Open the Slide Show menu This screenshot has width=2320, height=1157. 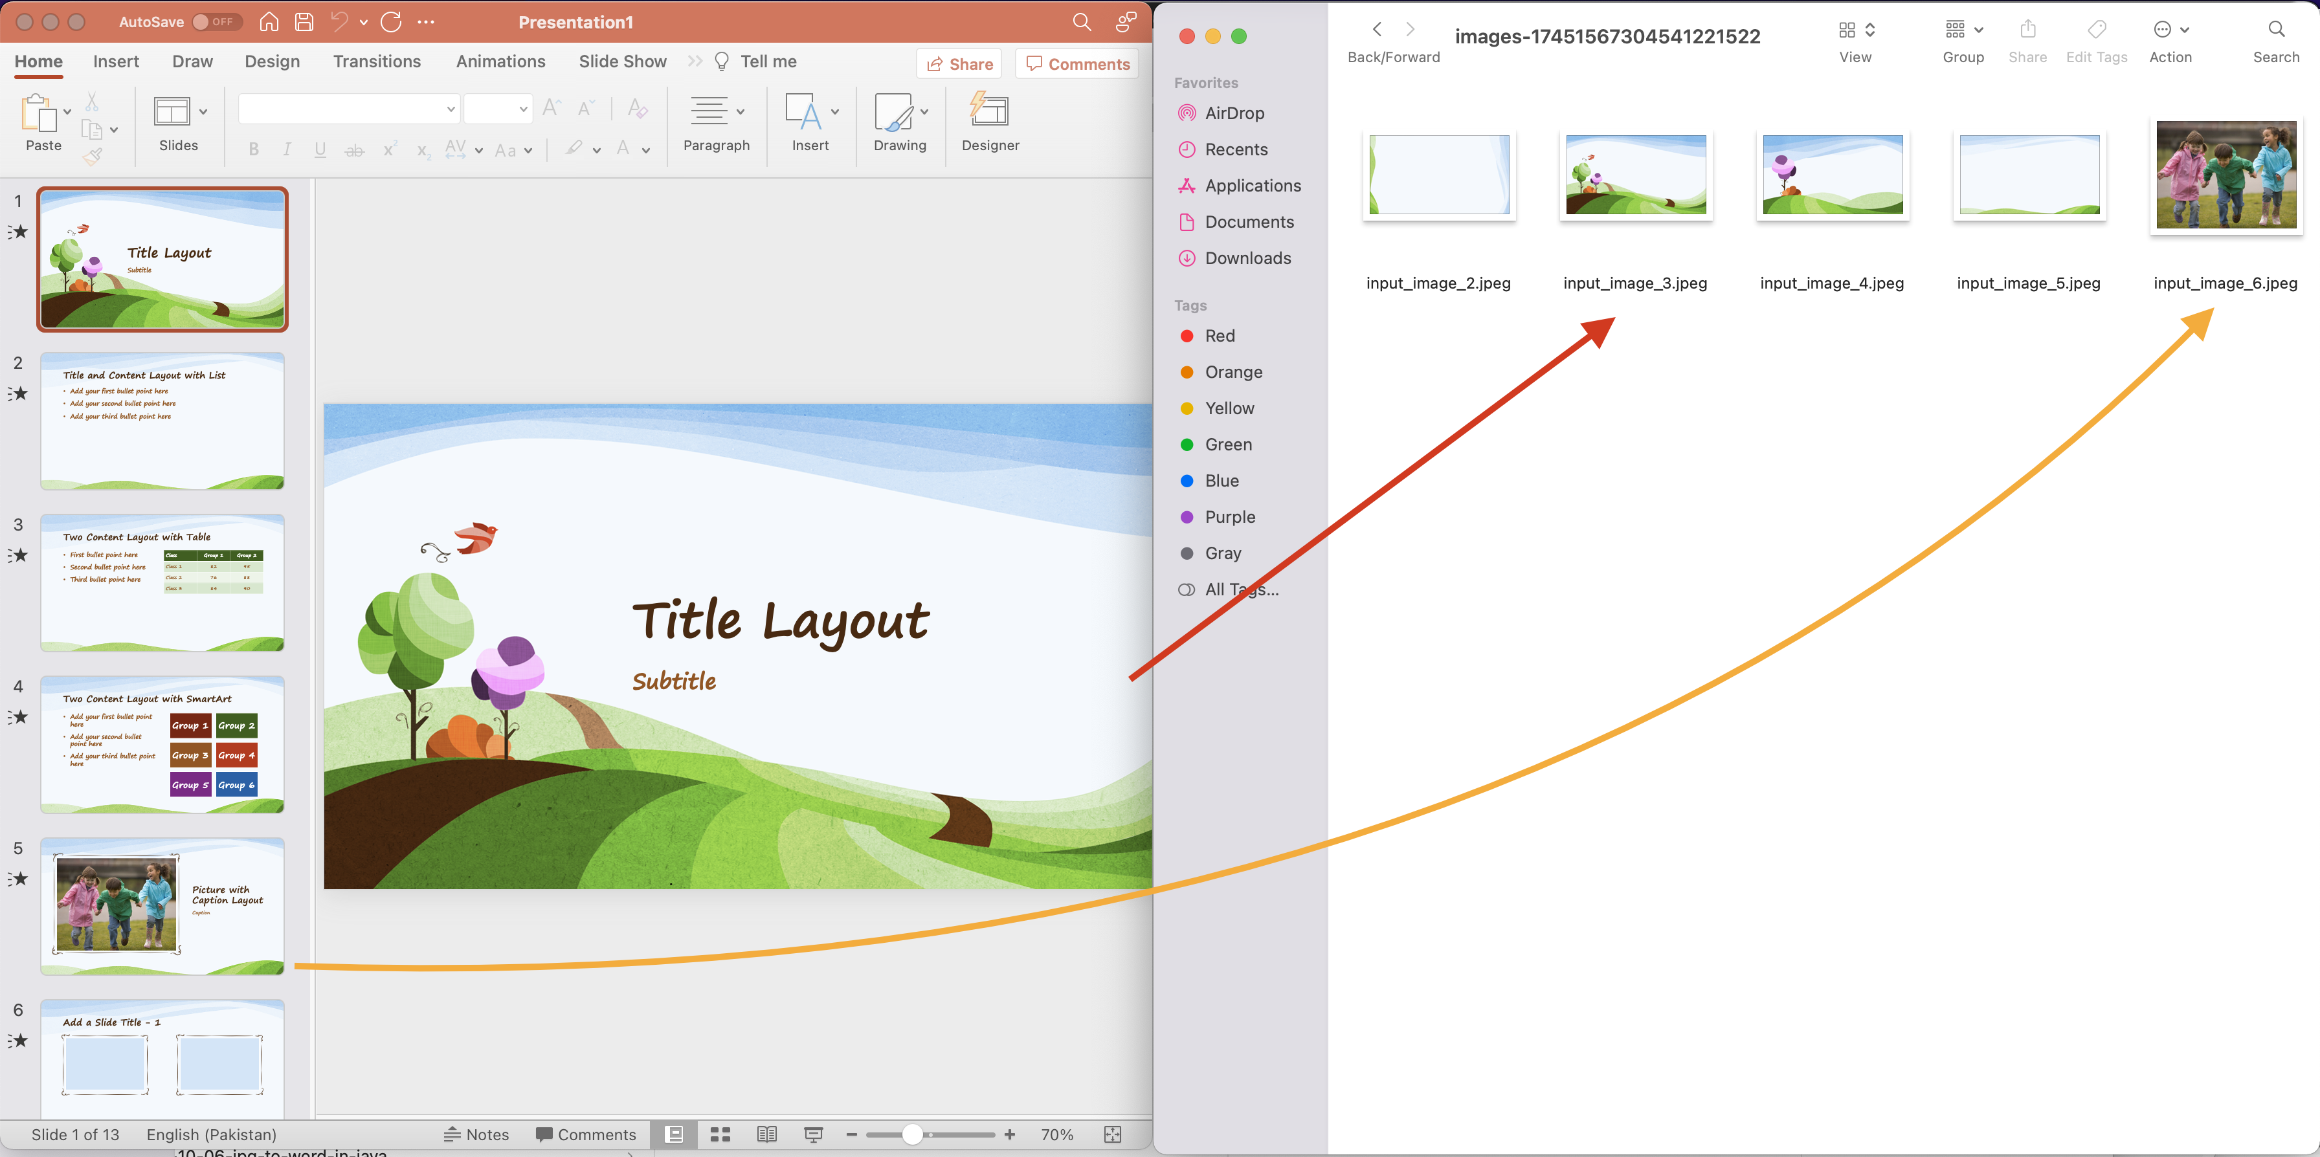pyautogui.click(x=620, y=62)
